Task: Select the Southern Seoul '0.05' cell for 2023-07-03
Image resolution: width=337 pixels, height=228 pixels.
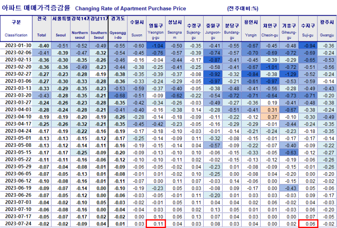Action: coord(99,202)
